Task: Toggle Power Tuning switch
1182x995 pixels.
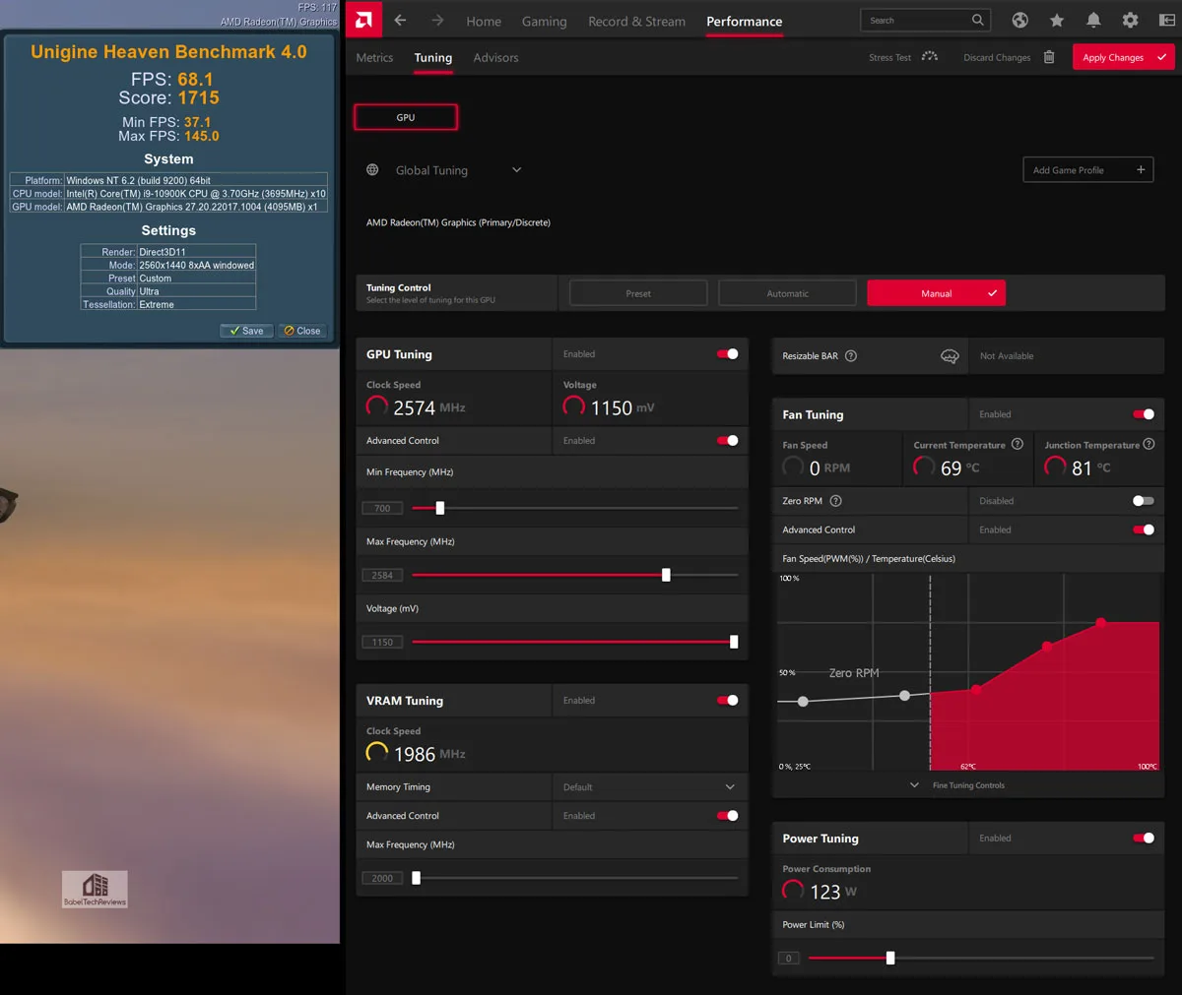Action: pos(1144,839)
